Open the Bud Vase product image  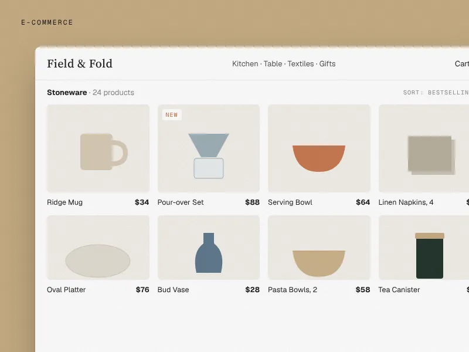[209, 248]
